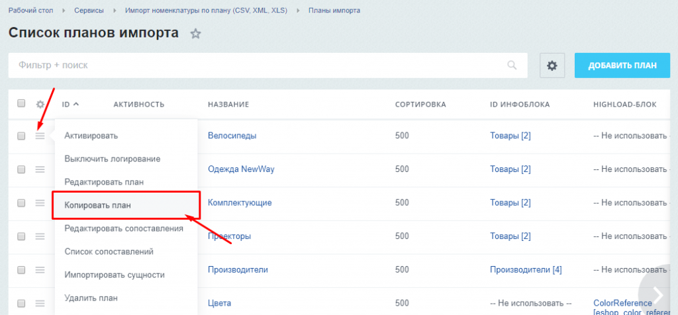The height and width of the screenshot is (315, 678).
Task: Open the Проекторы plan link
Action: coord(230,236)
